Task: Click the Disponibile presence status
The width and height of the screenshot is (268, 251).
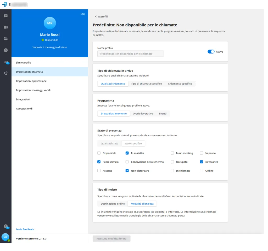Action: [50, 40]
